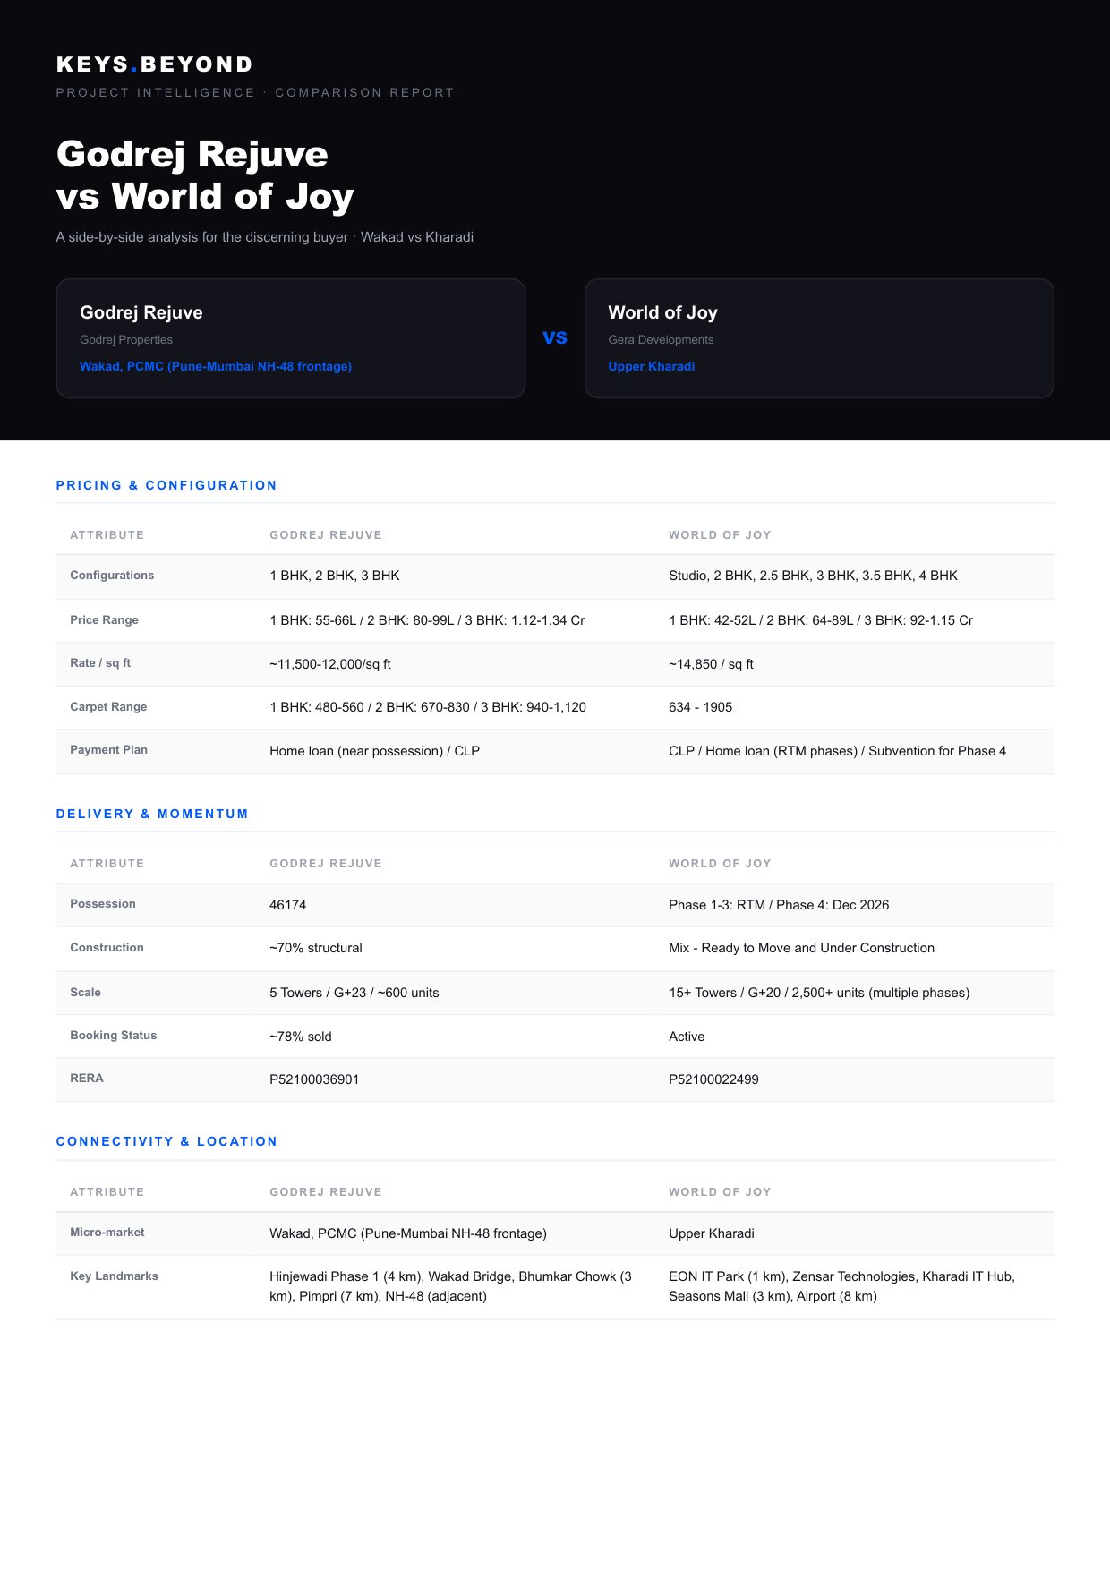Open the blue Upper Kharadi location in World of Joy card
The image size is (1110, 1570).
[x=652, y=366]
